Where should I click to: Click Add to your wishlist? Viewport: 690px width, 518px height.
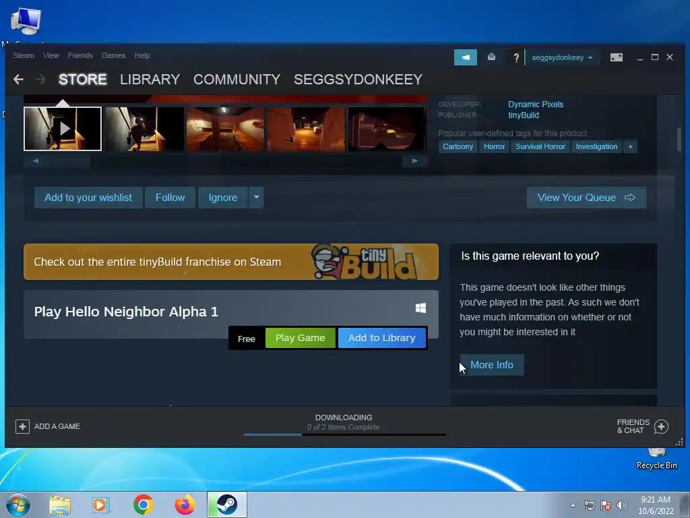point(88,198)
